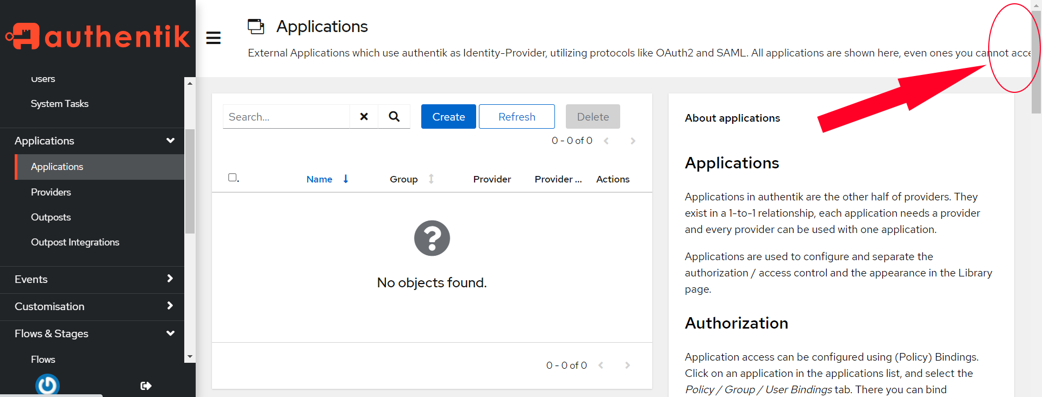The image size is (1042, 397).
Task: Click the "Applications" heading in the About panel
Action: click(x=732, y=163)
